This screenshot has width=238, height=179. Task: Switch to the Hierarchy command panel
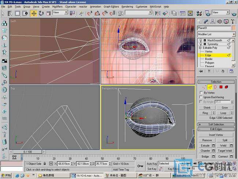coord(213,22)
